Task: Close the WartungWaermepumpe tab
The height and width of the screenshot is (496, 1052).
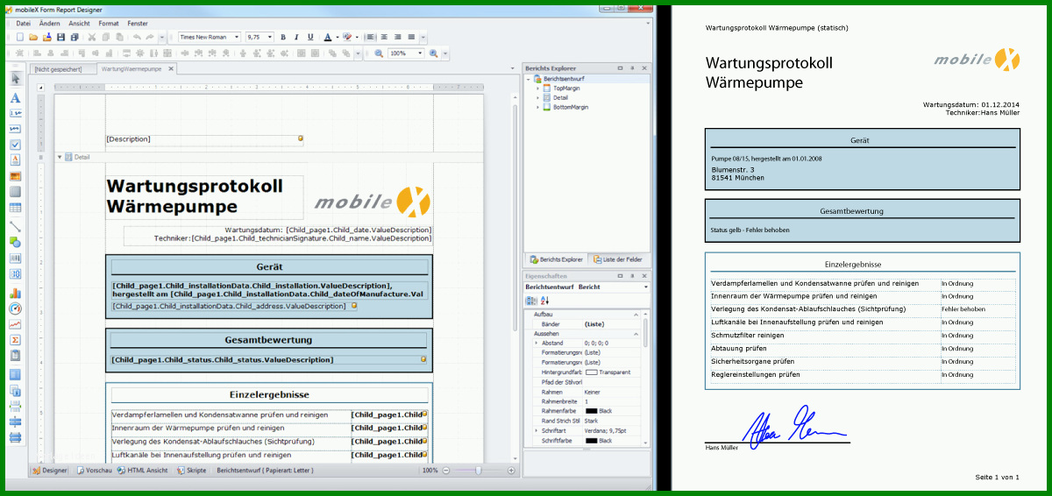Action: 172,68
